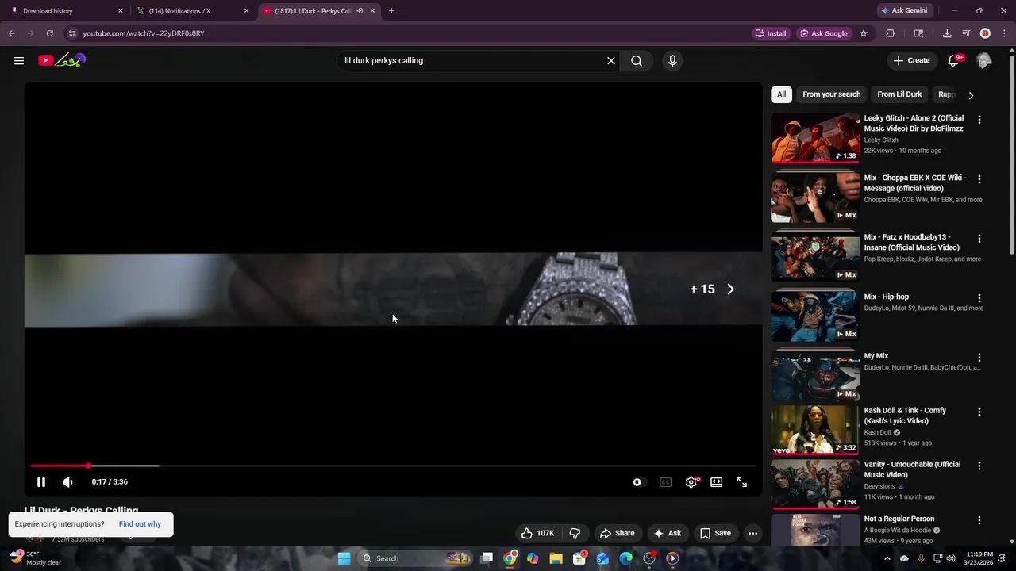This screenshot has height=571, width=1016.
Task: Select From Lil Durk chip
Action: tap(899, 94)
